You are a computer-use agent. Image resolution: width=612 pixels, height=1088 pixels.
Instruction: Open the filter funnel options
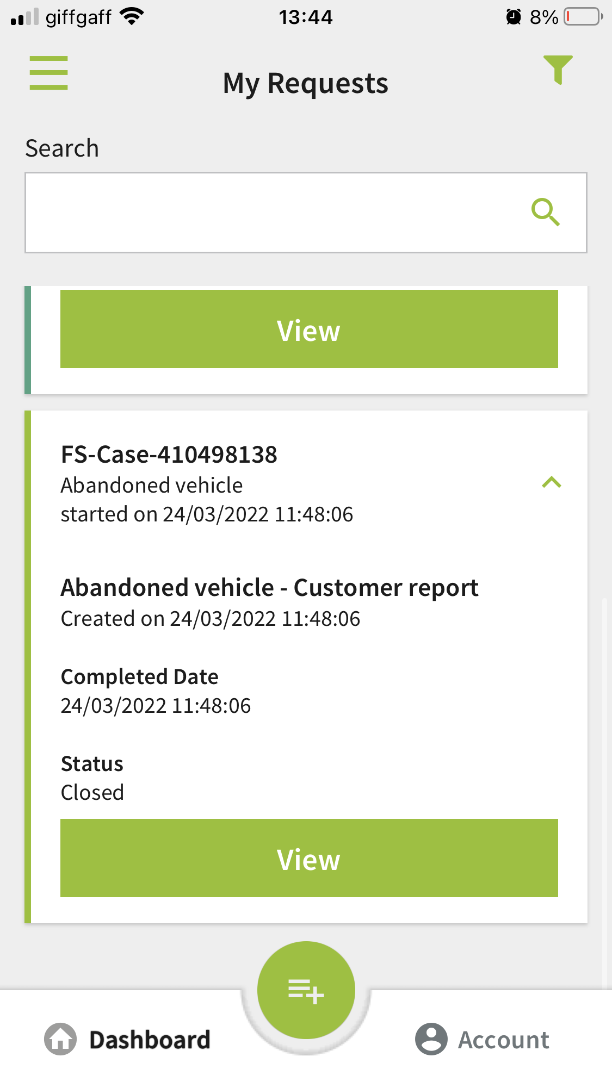(558, 70)
